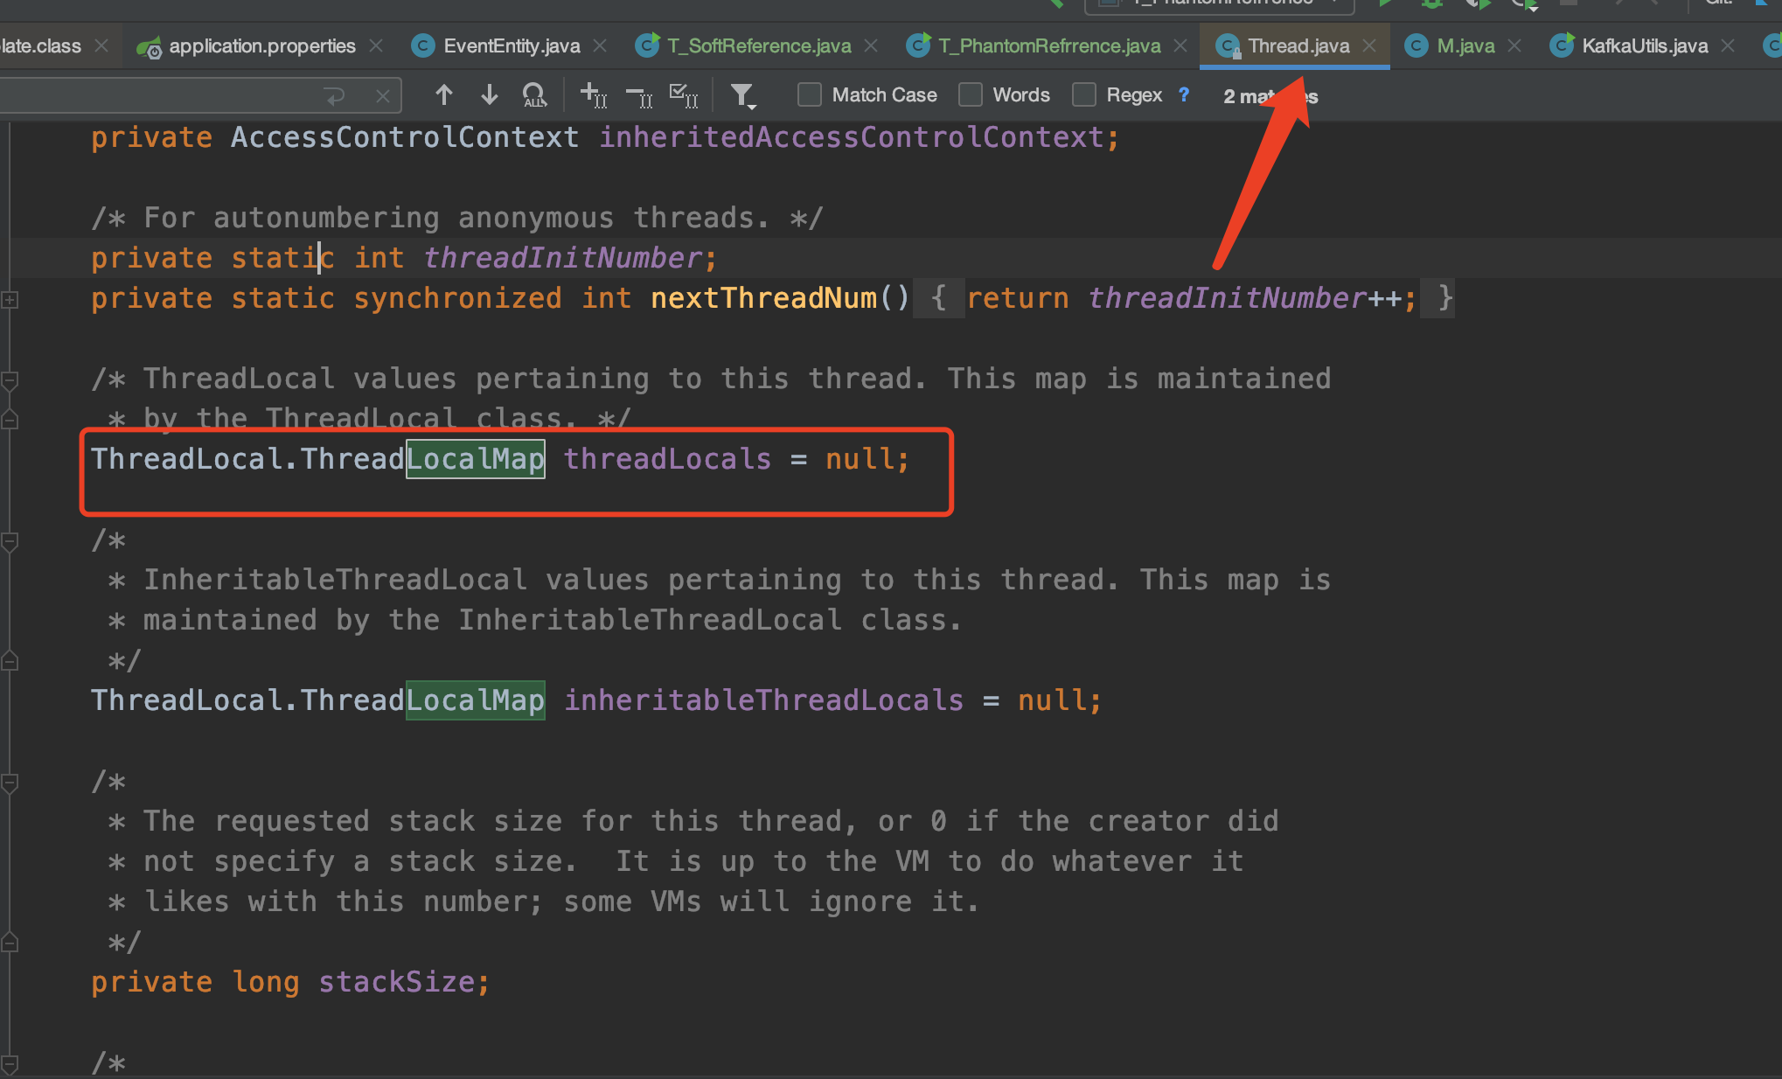Enable Regex search mode
The image size is (1782, 1079).
click(x=1084, y=94)
